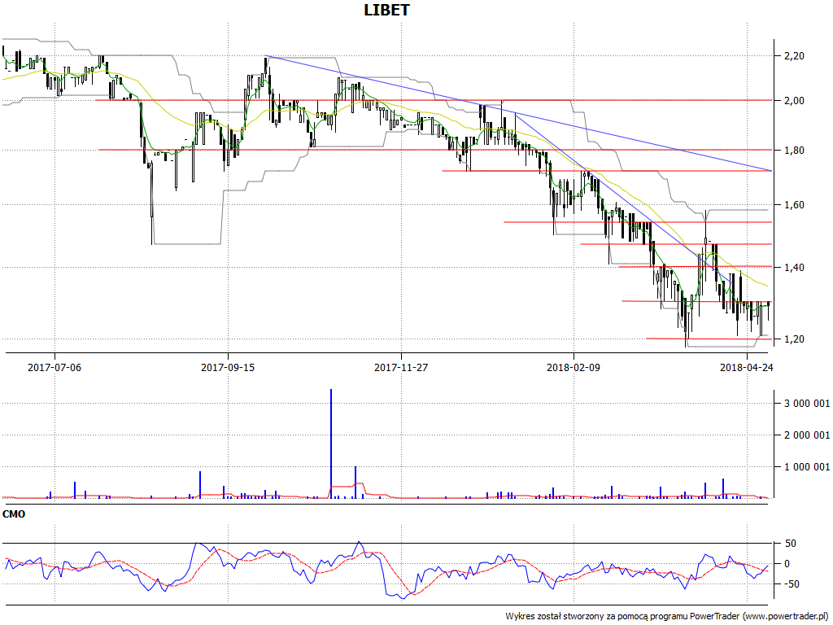Click the CMO -50 level label
Viewport: 833px width, 625px height.
point(790,584)
